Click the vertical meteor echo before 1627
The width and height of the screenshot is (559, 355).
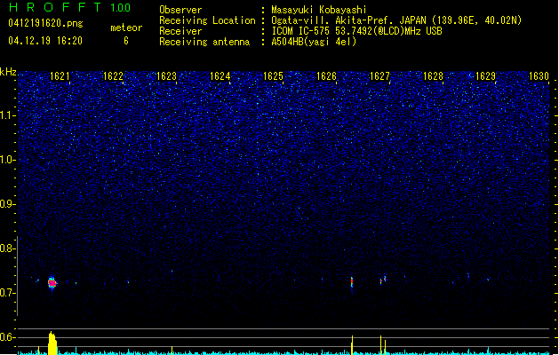(352, 283)
